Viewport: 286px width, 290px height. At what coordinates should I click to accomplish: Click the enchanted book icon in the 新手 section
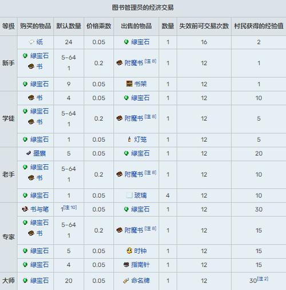(120, 63)
